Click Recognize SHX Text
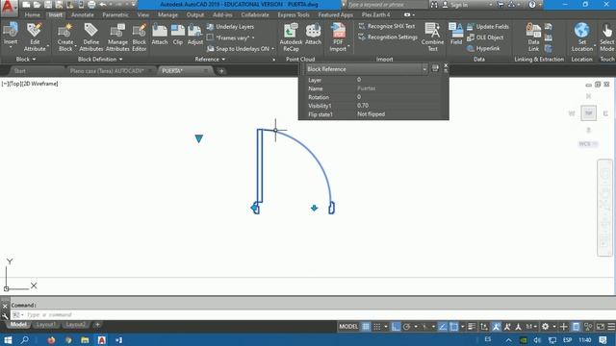The width and height of the screenshot is (616, 346). (x=387, y=26)
